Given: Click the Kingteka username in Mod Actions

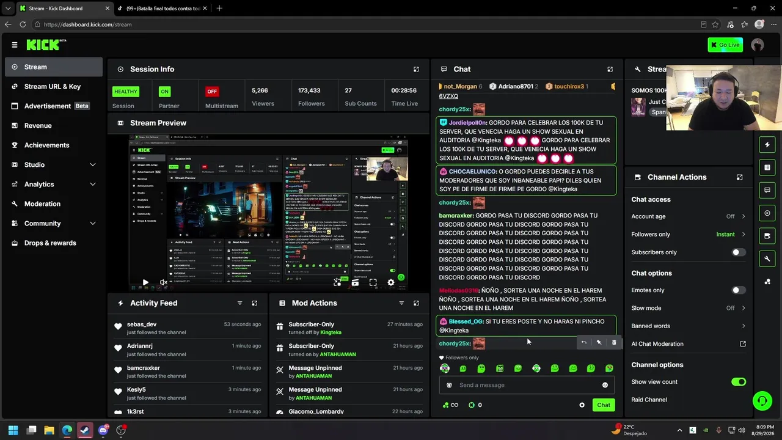Looking at the screenshot, I should pos(331,332).
